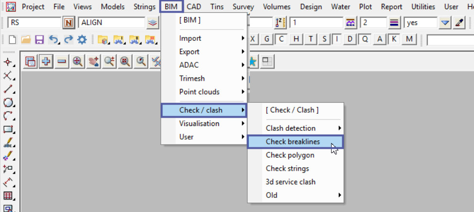
Task: Click the previous-zoom magnifier icon
Action: coord(140,61)
